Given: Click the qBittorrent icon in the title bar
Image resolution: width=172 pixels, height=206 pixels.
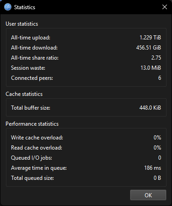Looking at the screenshot, I should (8, 7).
